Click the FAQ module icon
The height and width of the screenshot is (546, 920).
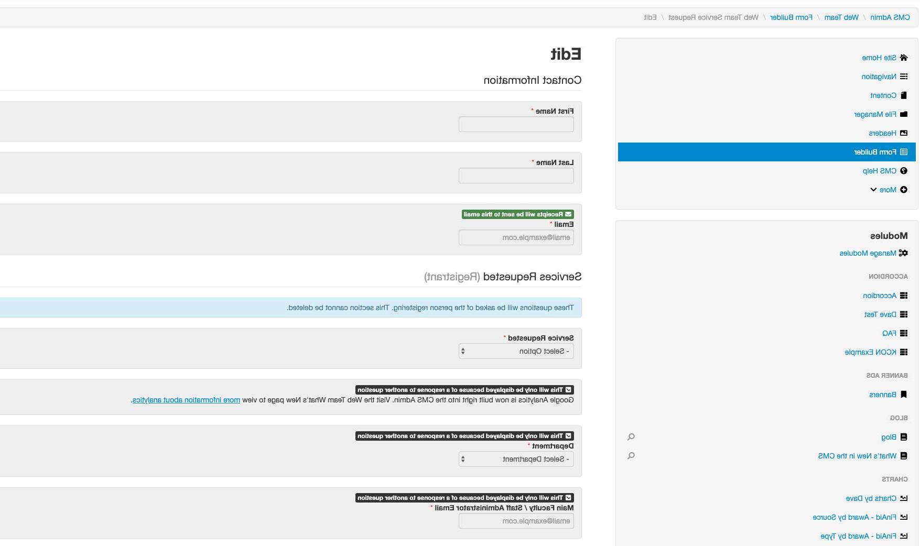point(904,333)
